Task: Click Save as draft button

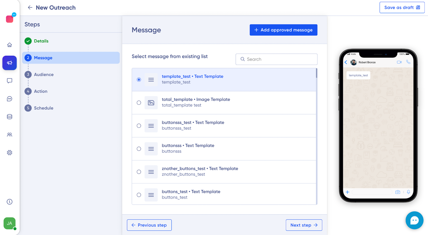Action: [x=402, y=8]
